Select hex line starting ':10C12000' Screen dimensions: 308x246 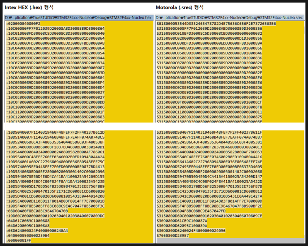pos(55,117)
